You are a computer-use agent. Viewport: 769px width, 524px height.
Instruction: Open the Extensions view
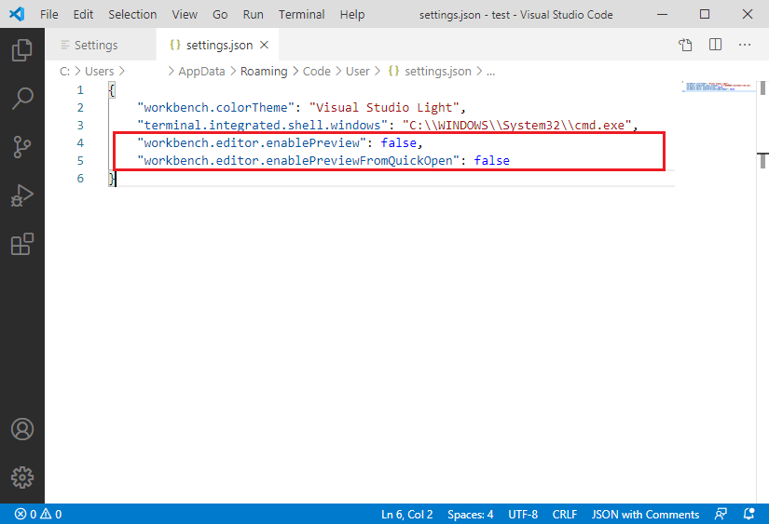(x=22, y=244)
